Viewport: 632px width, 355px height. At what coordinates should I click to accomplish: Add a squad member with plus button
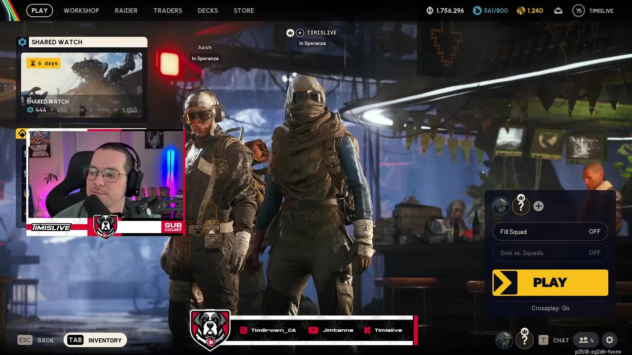tap(538, 206)
